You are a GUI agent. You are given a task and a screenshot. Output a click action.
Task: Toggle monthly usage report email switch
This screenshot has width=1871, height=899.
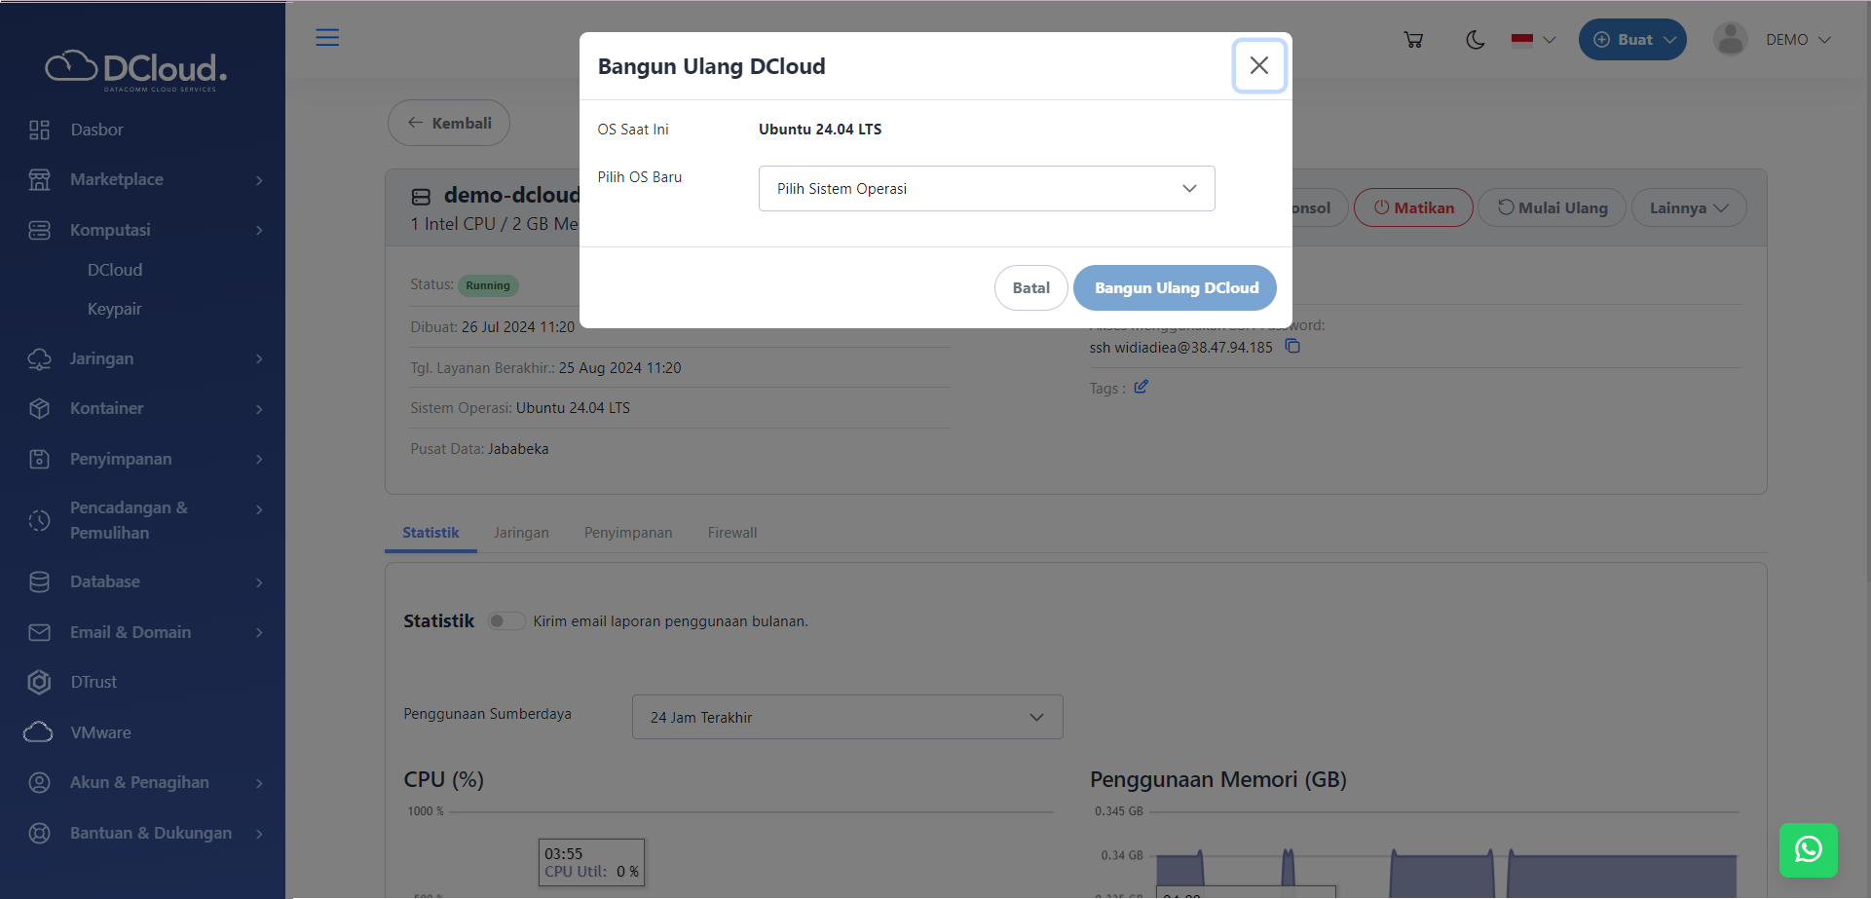[x=505, y=621]
